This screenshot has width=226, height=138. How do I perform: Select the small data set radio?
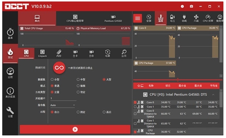[52, 79]
